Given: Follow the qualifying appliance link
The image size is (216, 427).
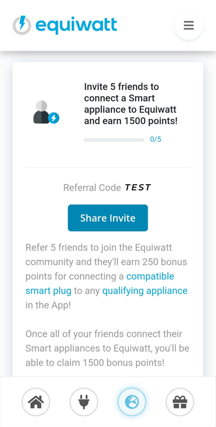Looking at the screenshot, I should tap(145, 291).
